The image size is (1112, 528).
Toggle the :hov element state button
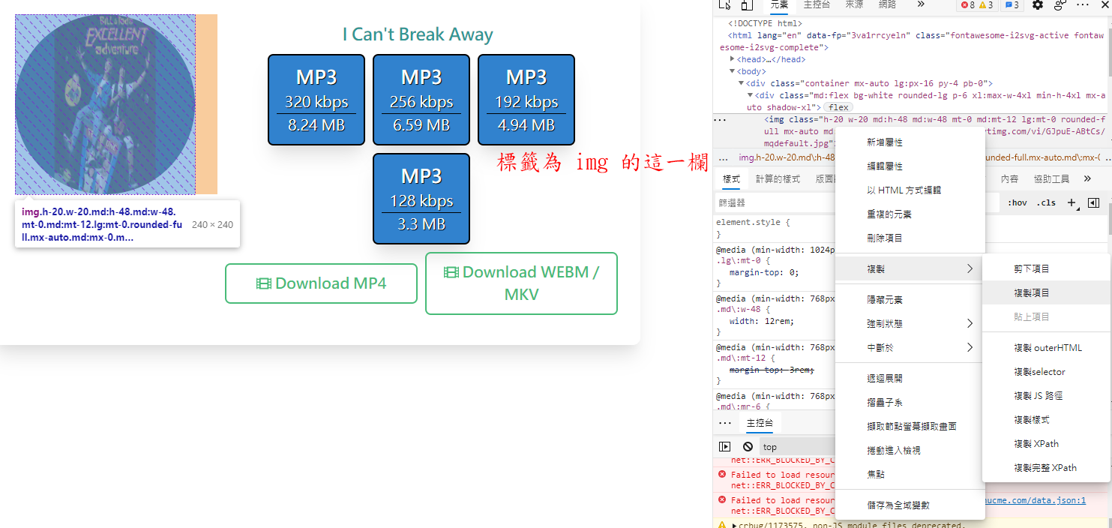tap(1017, 202)
